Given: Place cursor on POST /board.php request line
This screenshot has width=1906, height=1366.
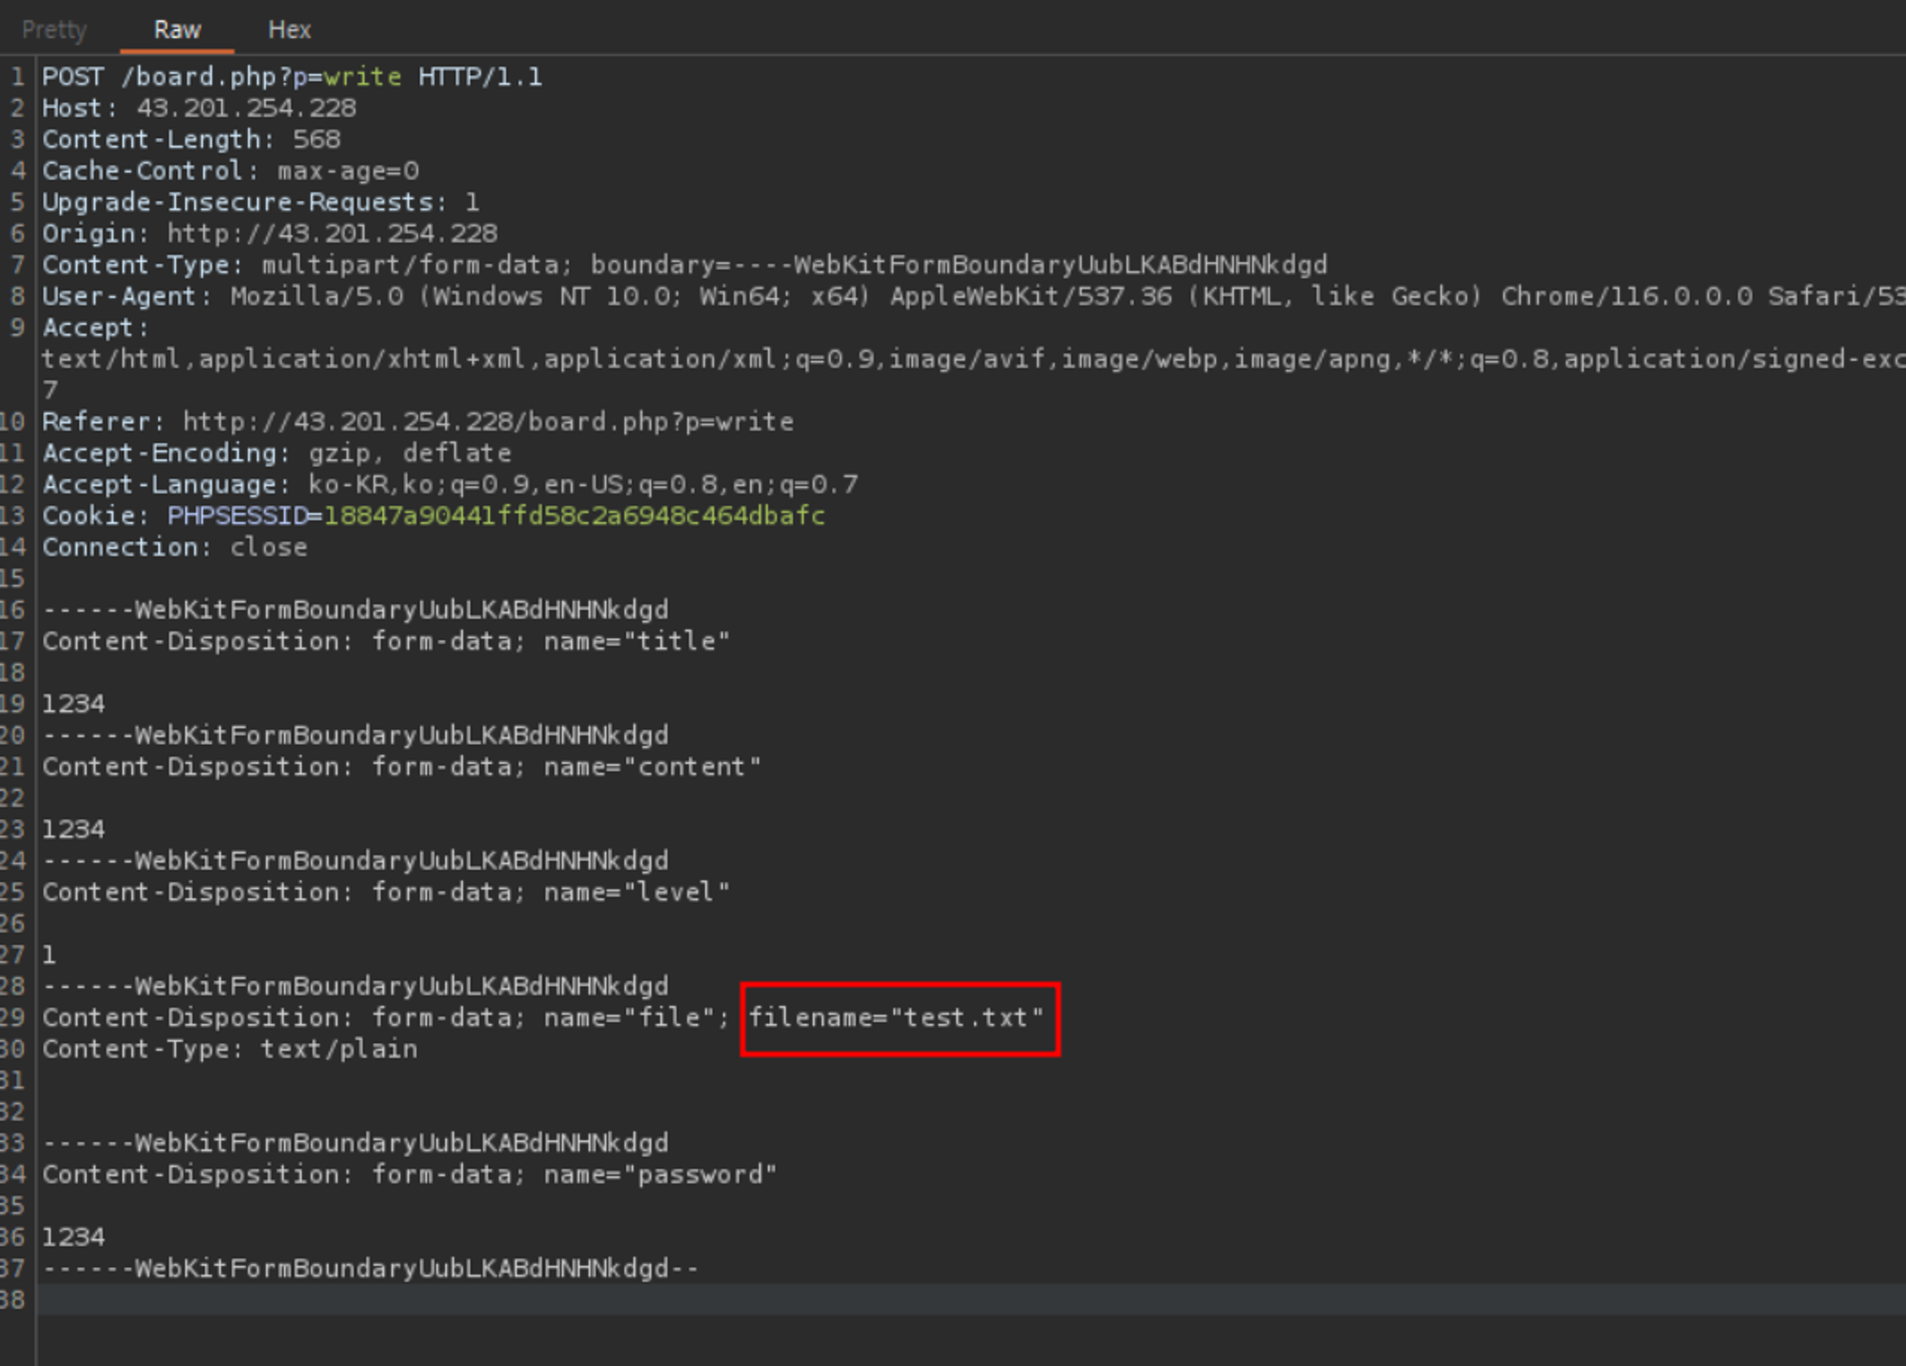Looking at the screenshot, I should [x=291, y=76].
